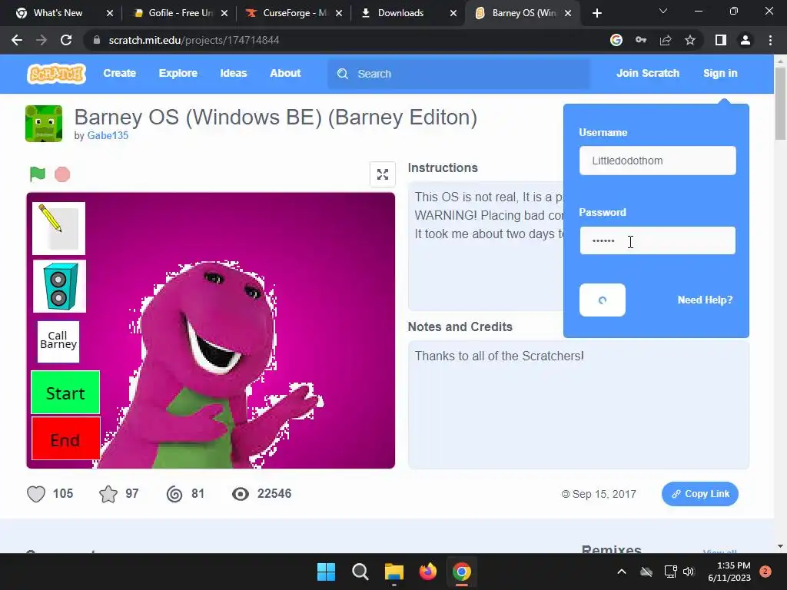
Task: Open the Create menu item
Action: point(119,73)
